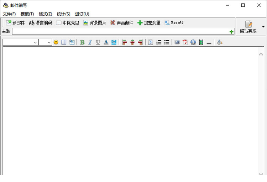
Task: Click the 新邮件 new mail button
Action: coord(15,23)
